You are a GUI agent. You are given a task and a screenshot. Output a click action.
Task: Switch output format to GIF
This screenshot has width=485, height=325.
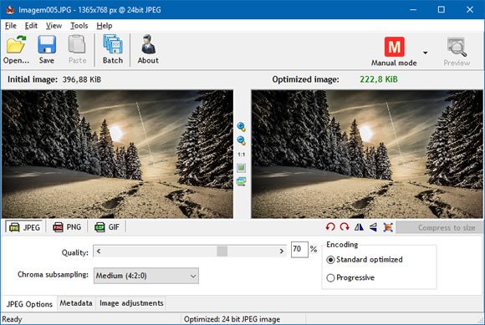pyautogui.click(x=107, y=227)
